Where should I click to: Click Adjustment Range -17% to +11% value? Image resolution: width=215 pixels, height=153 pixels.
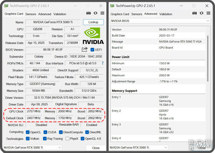point(168,81)
